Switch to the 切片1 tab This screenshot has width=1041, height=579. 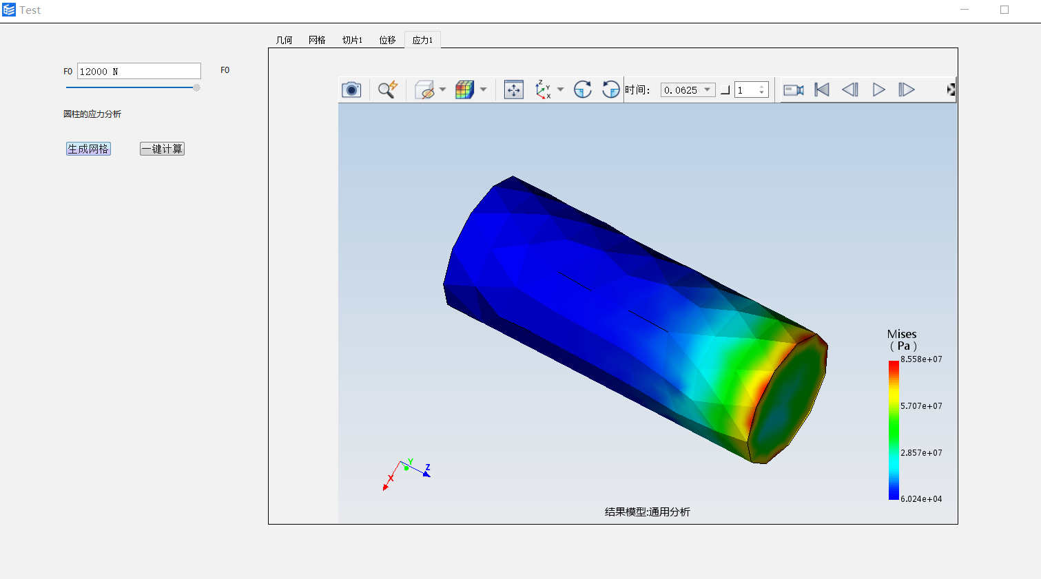352,40
